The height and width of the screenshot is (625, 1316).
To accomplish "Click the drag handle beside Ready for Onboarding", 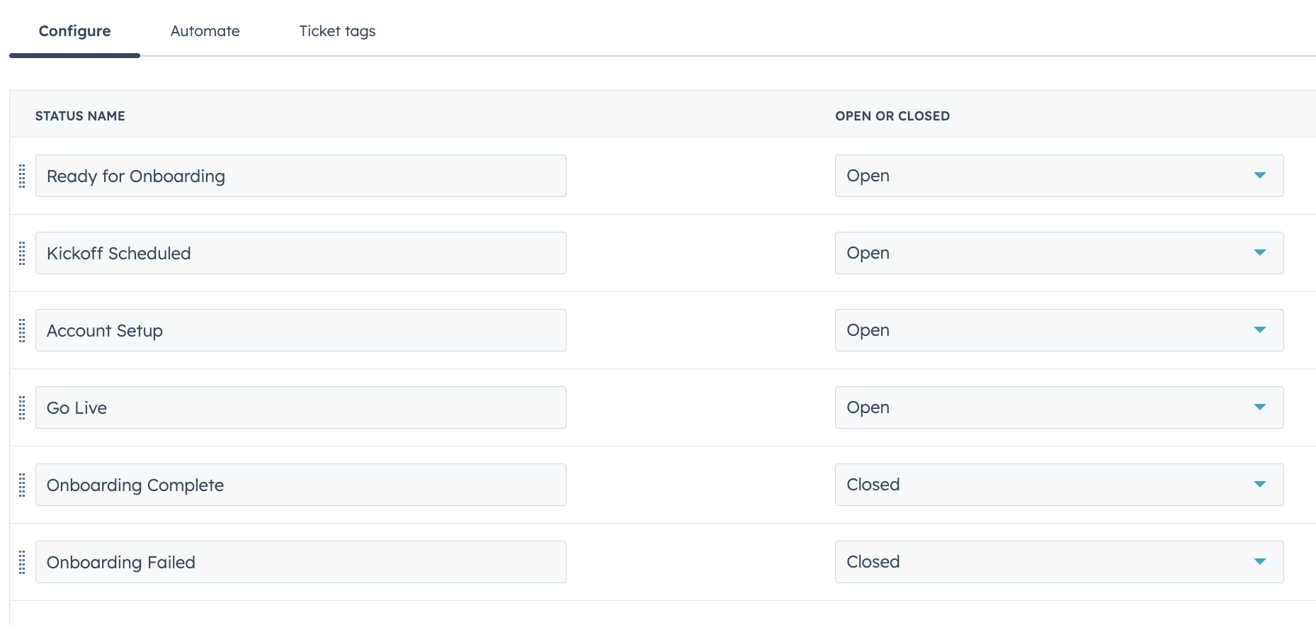I will [22, 178].
